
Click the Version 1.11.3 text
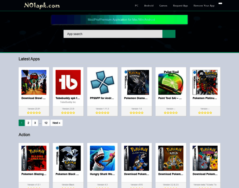click(x=102, y=109)
